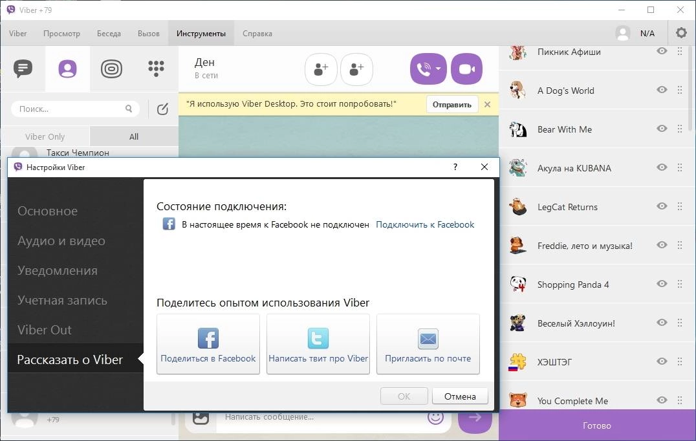Open the emoji smiley picker

pos(435,416)
